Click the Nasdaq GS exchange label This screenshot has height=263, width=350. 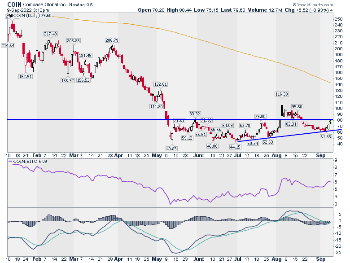[81, 4]
